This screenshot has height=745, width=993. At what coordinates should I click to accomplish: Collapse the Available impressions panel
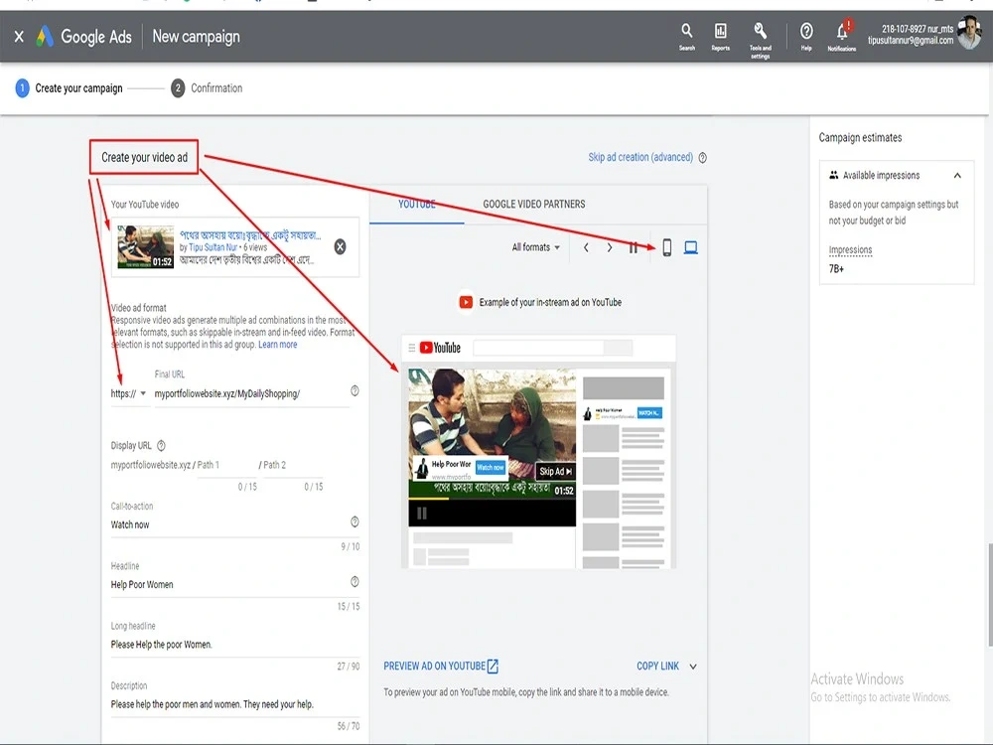[957, 176]
